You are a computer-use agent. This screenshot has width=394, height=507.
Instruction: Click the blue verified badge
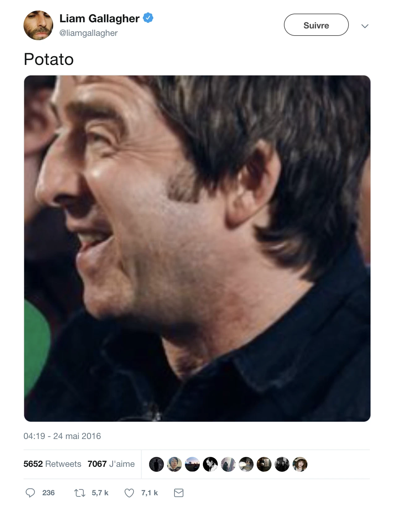pos(148,18)
